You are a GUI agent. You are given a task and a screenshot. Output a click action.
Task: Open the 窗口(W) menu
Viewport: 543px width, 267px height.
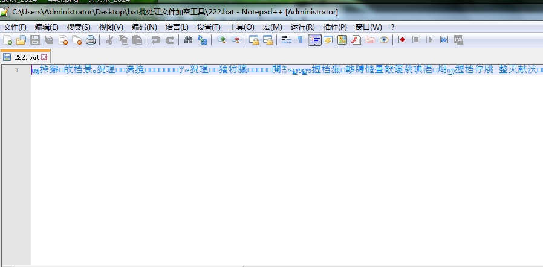pyautogui.click(x=368, y=27)
